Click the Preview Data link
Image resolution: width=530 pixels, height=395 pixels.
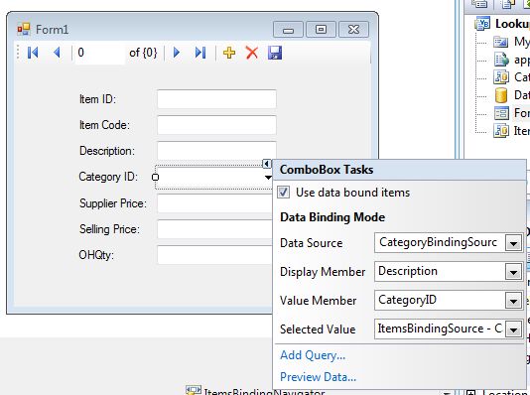click(318, 377)
